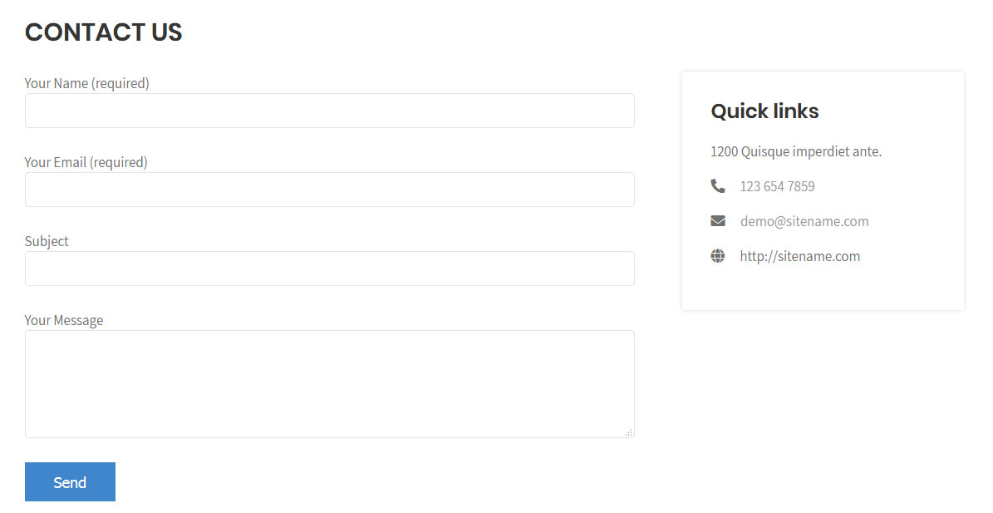Focus the Your Name input field
The height and width of the screenshot is (513, 993).
[329, 111]
